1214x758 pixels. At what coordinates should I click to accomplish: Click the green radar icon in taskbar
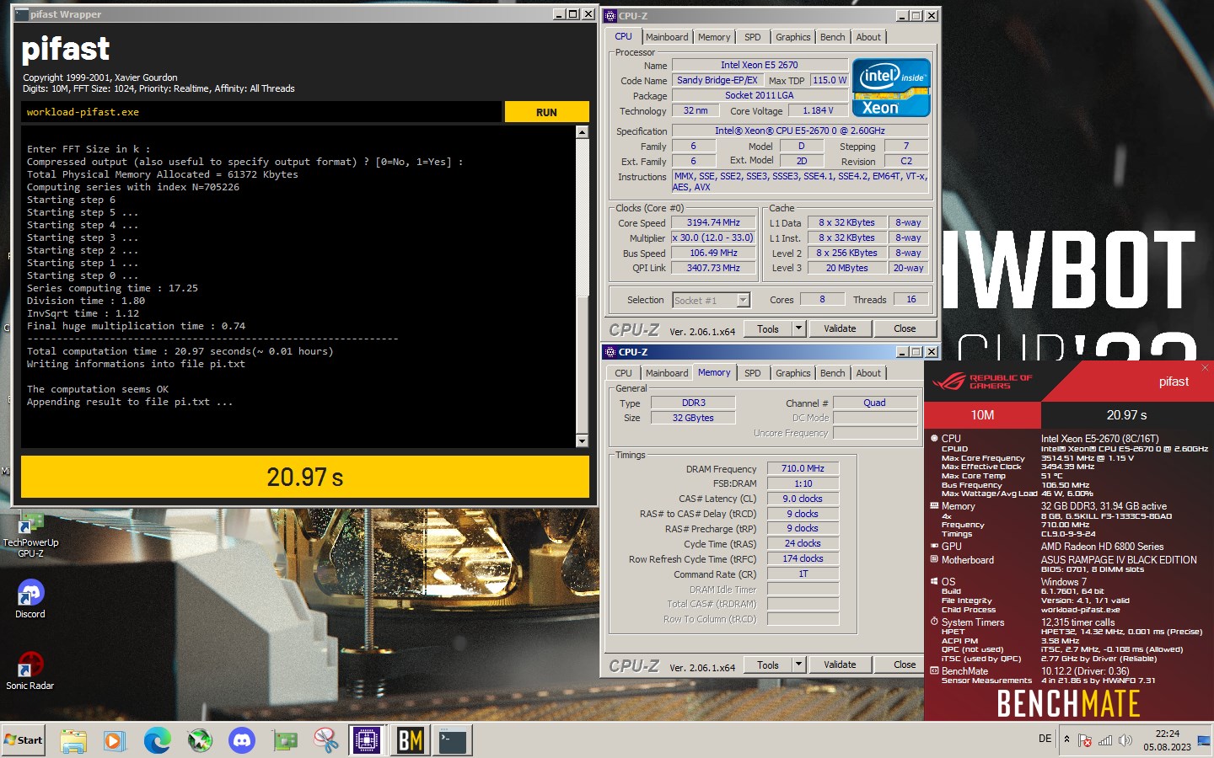click(x=199, y=740)
